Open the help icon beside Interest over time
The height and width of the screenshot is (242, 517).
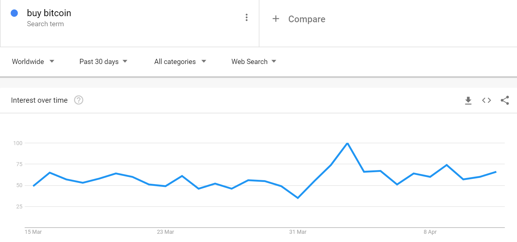(x=79, y=100)
